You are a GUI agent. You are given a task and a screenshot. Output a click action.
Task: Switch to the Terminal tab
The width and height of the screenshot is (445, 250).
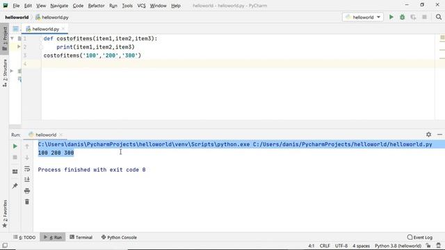click(x=81, y=237)
